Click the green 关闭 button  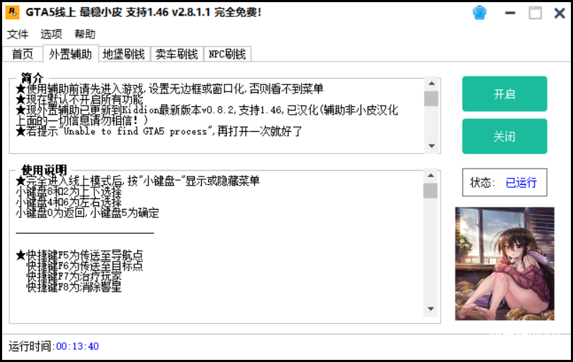(x=504, y=137)
